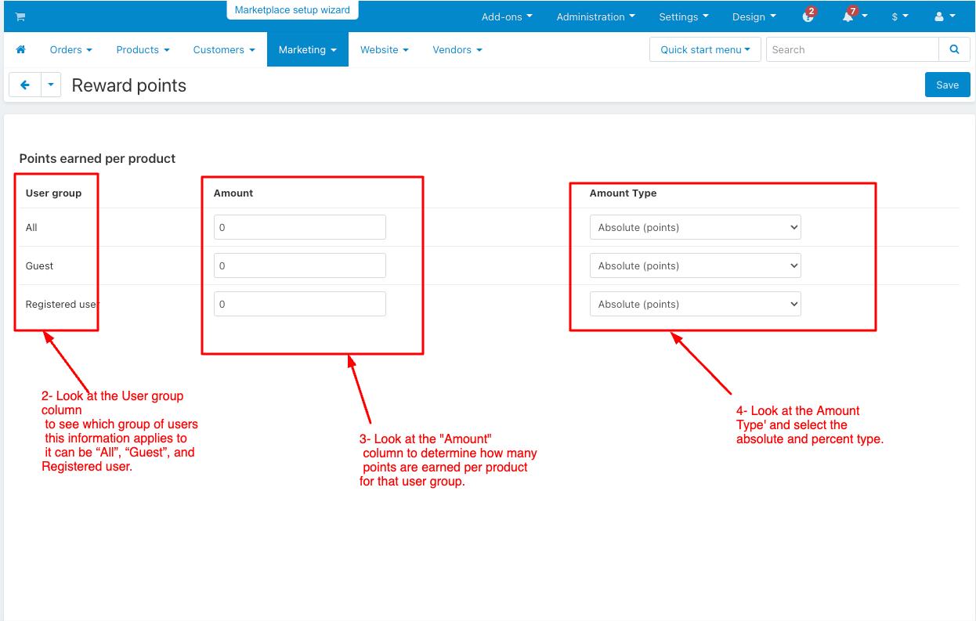
Task: Open the Vendors menu
Action: [x=457, y=49]
